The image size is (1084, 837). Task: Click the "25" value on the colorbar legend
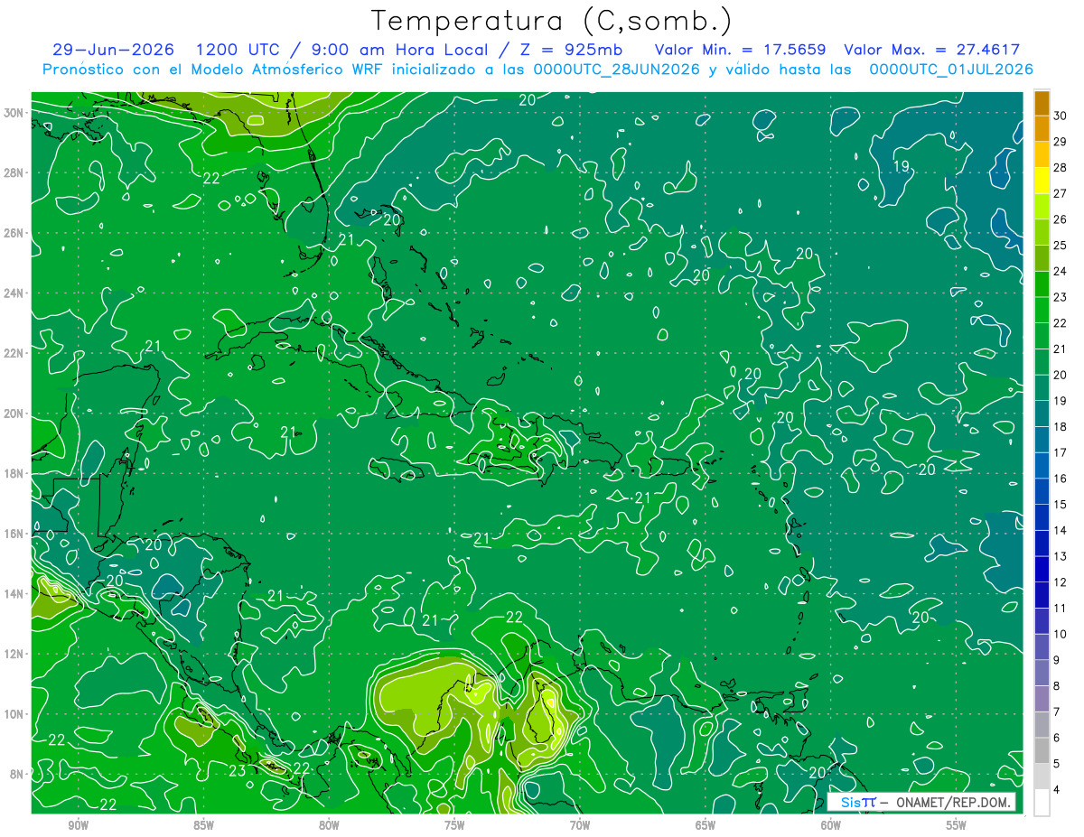(x=1061, y=245)
